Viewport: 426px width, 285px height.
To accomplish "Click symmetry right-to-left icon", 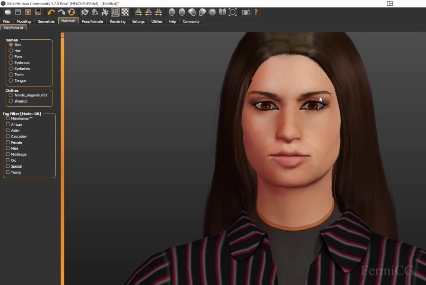I will 138,12.
